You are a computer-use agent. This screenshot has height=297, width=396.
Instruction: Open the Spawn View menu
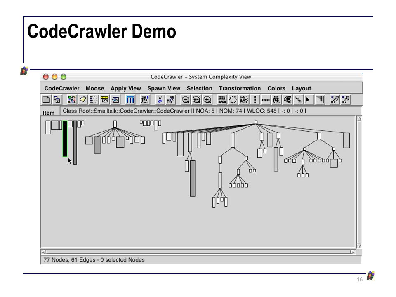pos(164,88)
